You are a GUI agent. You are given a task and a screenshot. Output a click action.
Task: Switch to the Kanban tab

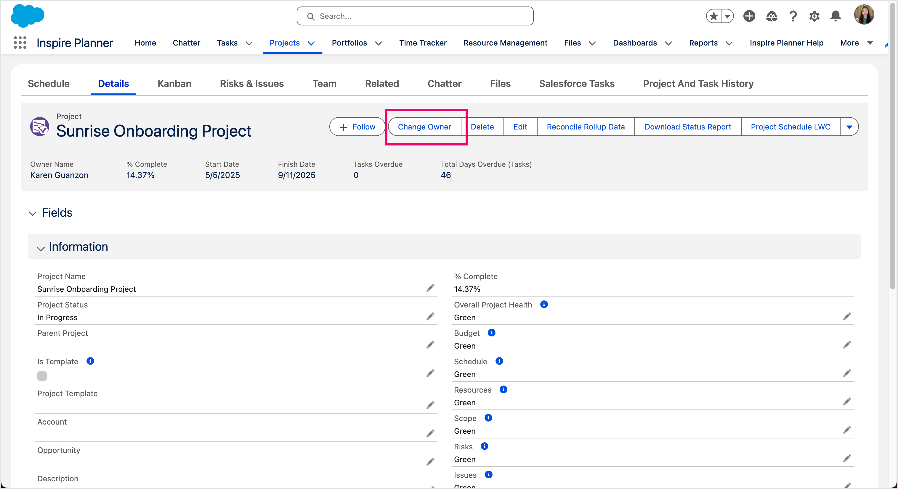click(x=174, y=84)
